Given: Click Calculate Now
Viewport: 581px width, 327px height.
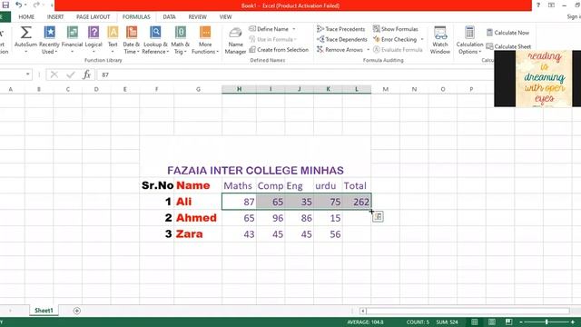Looking at the screenshot, I should [507, 33].
